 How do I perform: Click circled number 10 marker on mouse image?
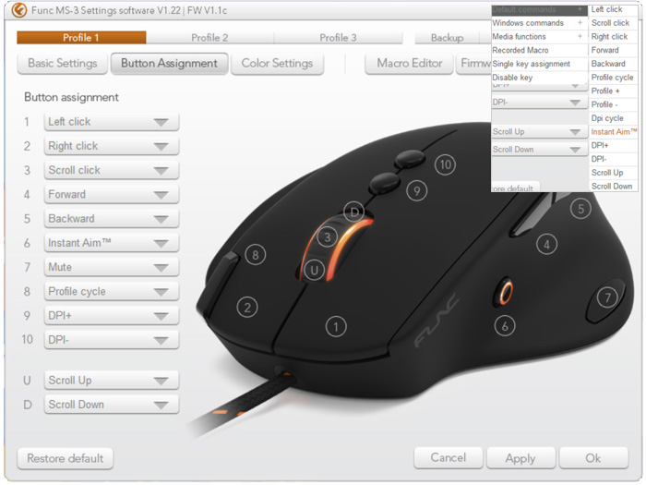(445, 164)
